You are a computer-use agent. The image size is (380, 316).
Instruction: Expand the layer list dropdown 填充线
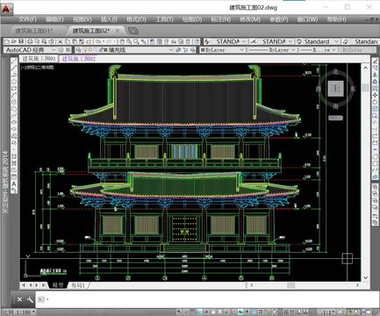pos(171,50)
